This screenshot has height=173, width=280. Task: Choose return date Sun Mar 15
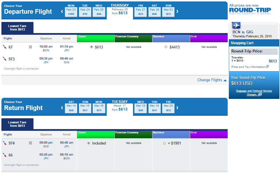85,108
